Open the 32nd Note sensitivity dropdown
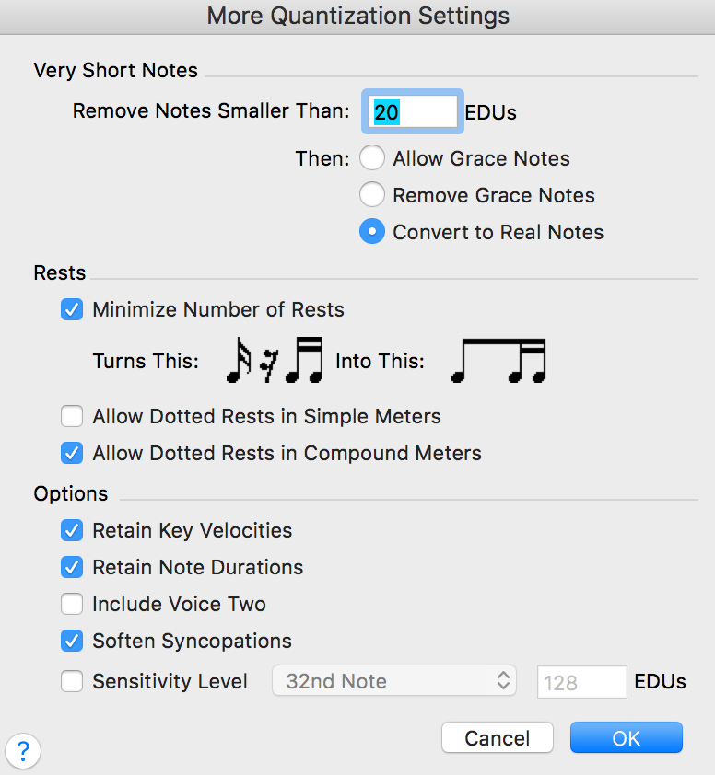 click(394, 681)
